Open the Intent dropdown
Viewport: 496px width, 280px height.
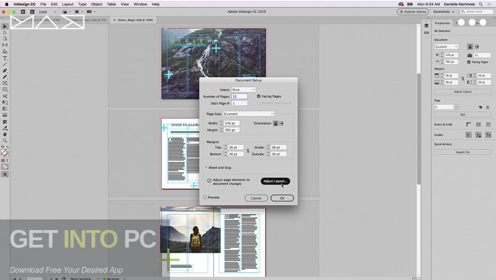(243, 90)
